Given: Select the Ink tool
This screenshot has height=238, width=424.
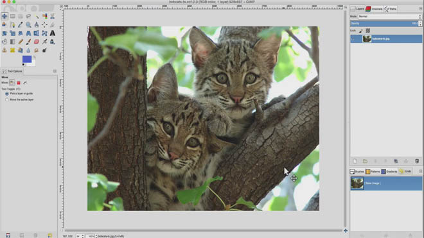Looking at the screenshot, I should pos(53,42).
